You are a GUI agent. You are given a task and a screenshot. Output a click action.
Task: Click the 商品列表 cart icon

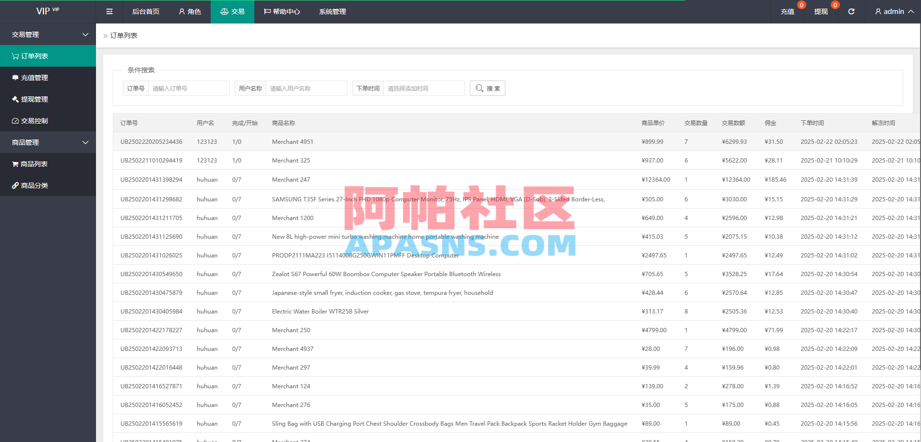tap(15, 163)
